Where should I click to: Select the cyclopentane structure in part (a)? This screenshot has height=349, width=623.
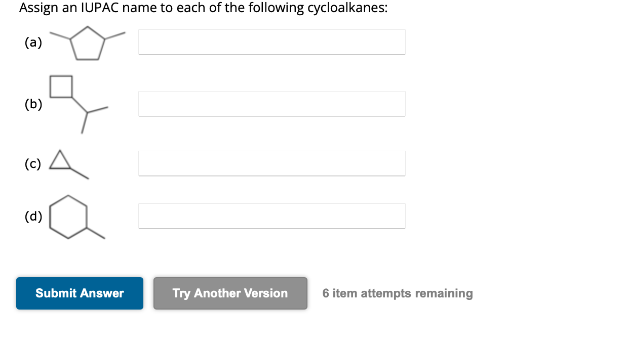tap(87, 46)
